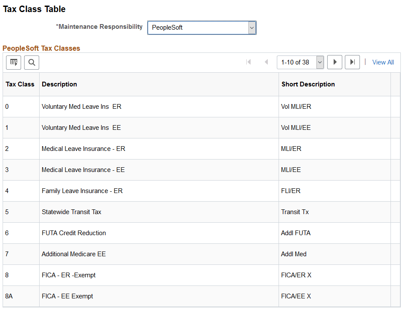
Task: Open the grid Personalize icon
Action: [13, 62]
